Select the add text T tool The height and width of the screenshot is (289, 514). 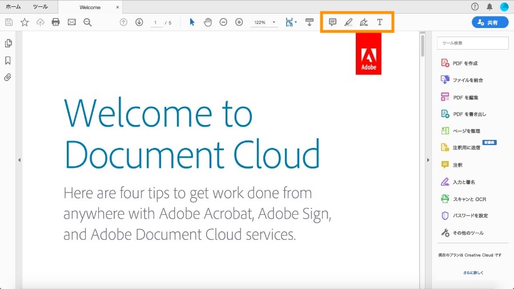click(x=380, y=22)
